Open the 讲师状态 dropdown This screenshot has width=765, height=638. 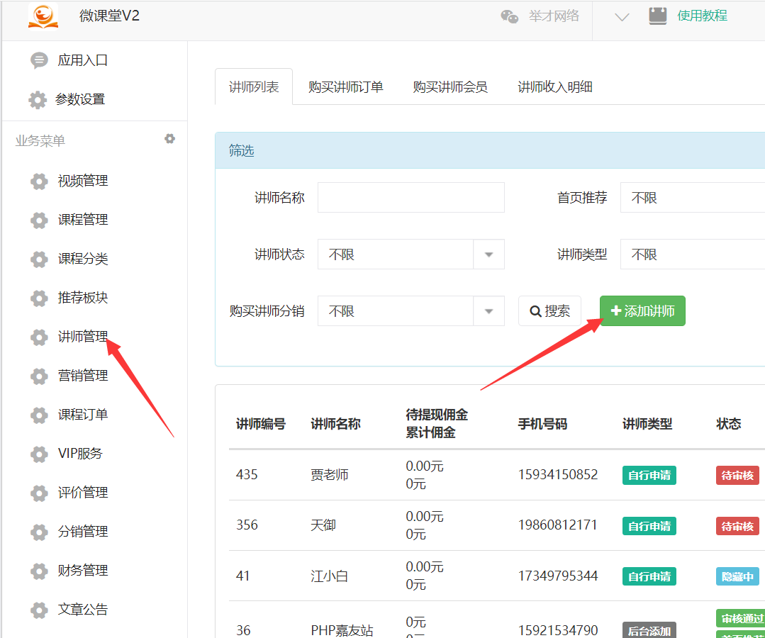pyautogui.click(x=411, y=254)
